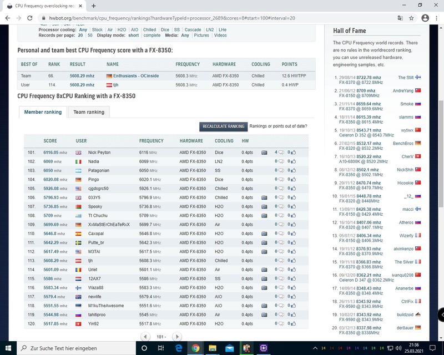Viewport: 444px width, 355px height.
Task: Filter processor cooling by Stock
Action: click(97, 30)
